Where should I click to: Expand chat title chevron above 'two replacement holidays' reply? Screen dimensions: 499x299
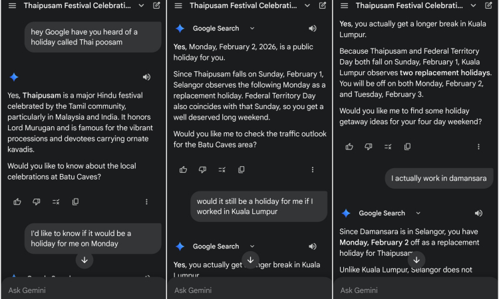coord(474,6)
